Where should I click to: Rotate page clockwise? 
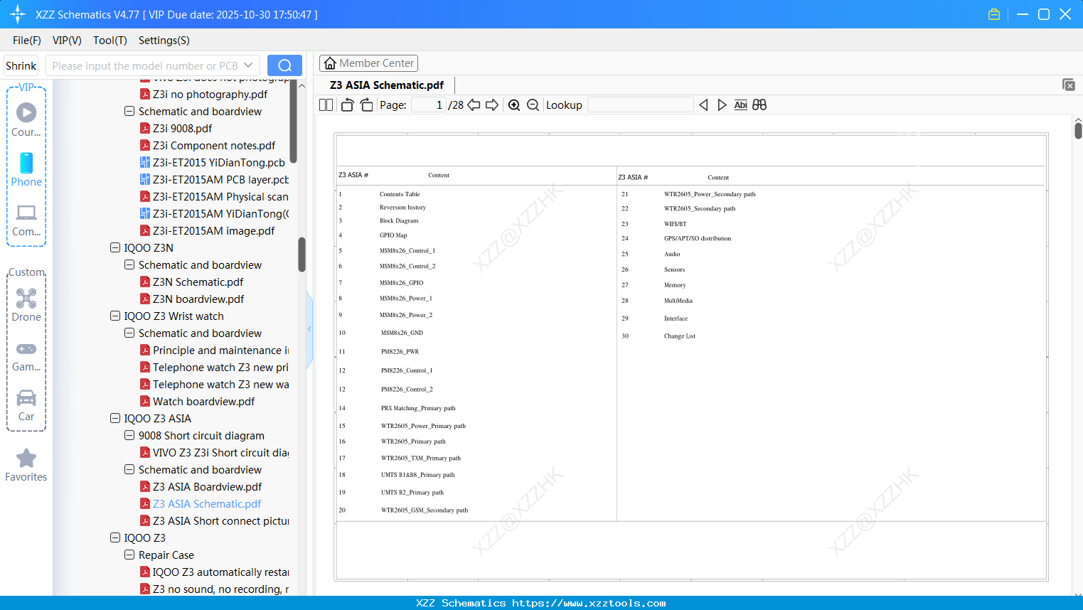tap(366, 105)
